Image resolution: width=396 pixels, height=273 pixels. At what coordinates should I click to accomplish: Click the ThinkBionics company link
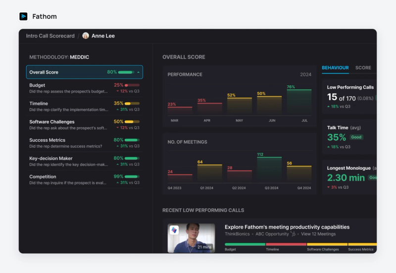click(x=237, y=234)
